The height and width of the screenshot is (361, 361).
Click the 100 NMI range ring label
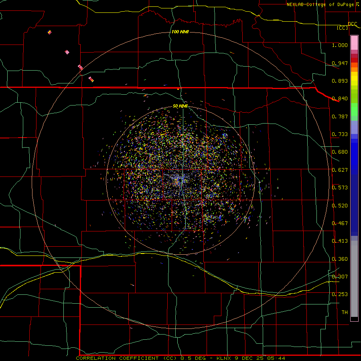pyautogui.click(x=180, y=32)
